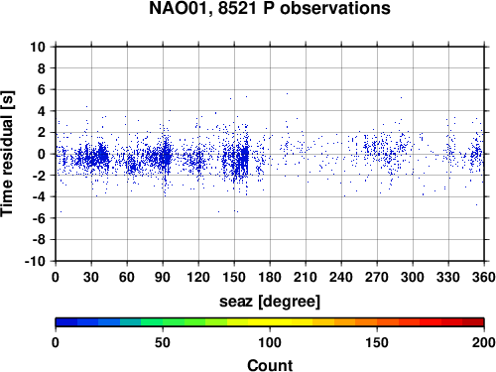Click the 100 tick label under colorbar
This screenshot has width=496, height=372.
point(270,342)
